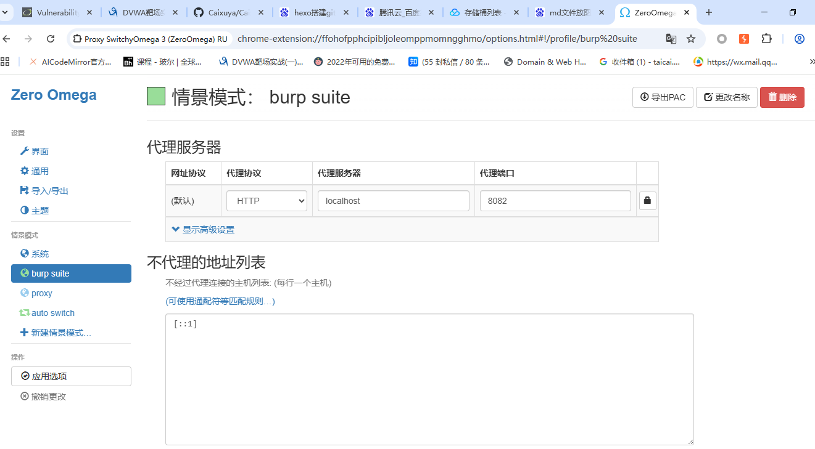This screenshot has height=449, width=815.
Task: Select the proxy profile
Action: coord(36,293)
